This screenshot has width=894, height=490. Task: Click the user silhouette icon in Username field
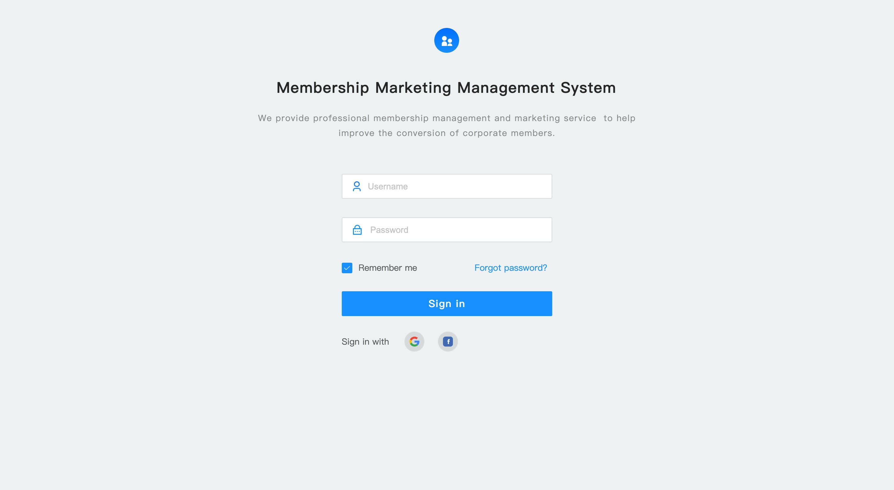coord(356,187)
